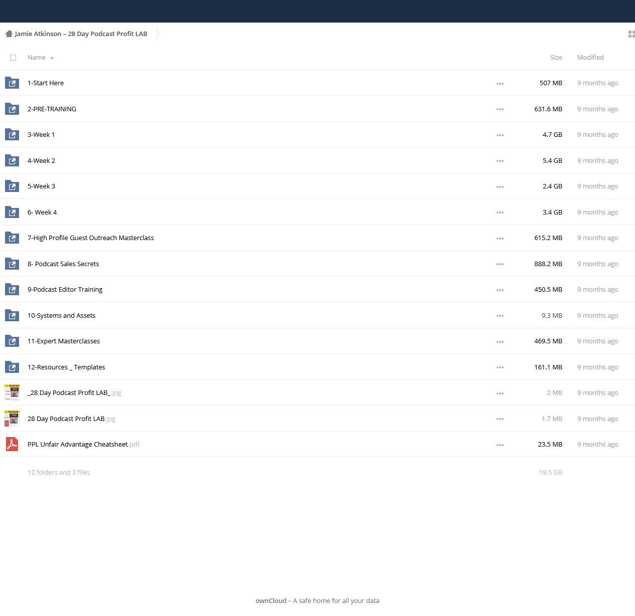Click the 507 MB size of 1-Start Here
The height and width of the screenshot is (616, 635).
click(x=551, y=83)
